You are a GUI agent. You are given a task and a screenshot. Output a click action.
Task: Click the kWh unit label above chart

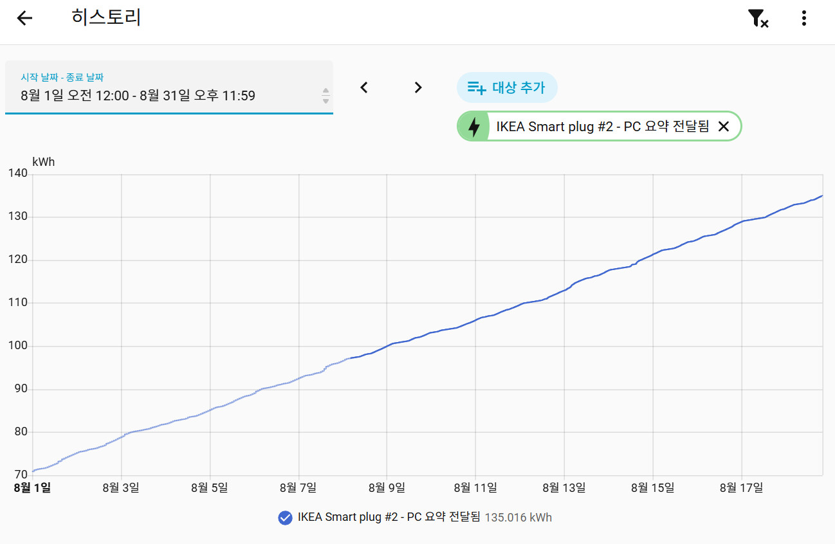[44, 162]
